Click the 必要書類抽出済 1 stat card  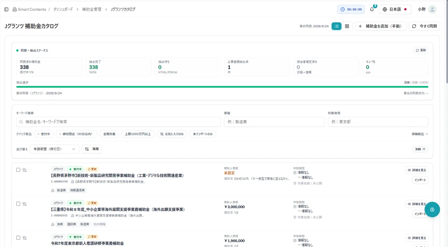tap(257, 67)
